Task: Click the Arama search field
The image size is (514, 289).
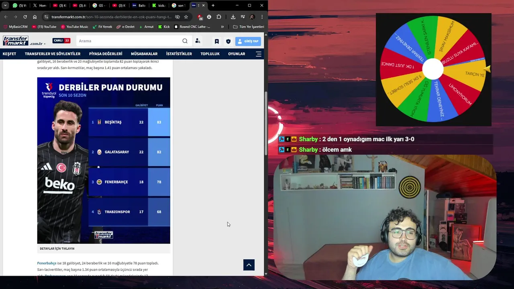Action: (128, 41)
